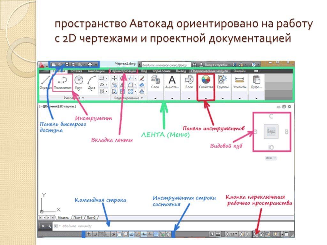Select the Дуга arc tool
The width and height of the screenshot is (327, 245).
pyautogui.click(x=92, y=83)
